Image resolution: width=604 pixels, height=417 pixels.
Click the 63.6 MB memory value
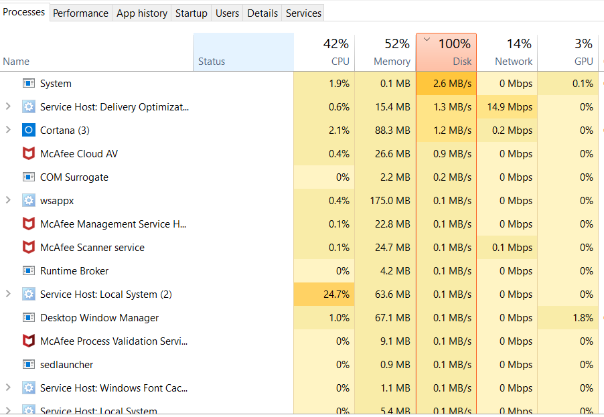tap(385, 294)
